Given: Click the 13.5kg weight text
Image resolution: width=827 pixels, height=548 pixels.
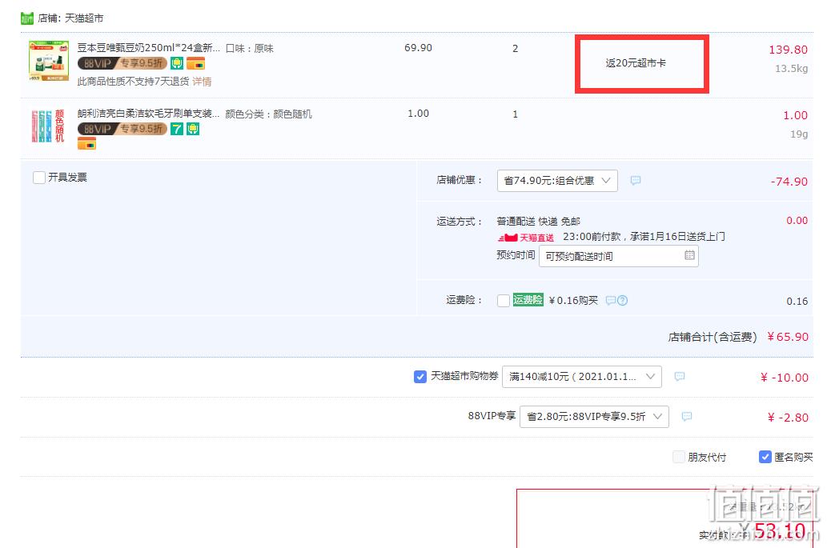Looking at the screenshot, I should click(x=791, y=69).
